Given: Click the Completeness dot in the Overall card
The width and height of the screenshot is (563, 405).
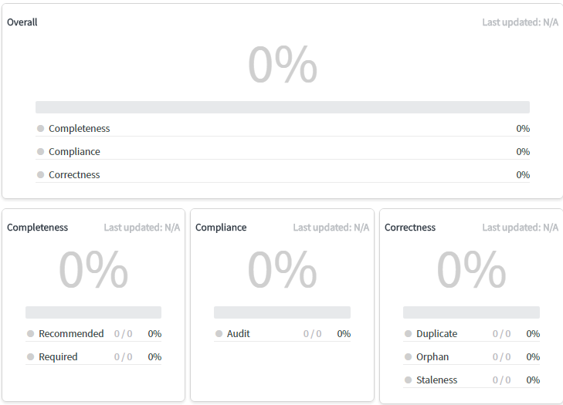Looking at the screenshot, I should [41, 129].
